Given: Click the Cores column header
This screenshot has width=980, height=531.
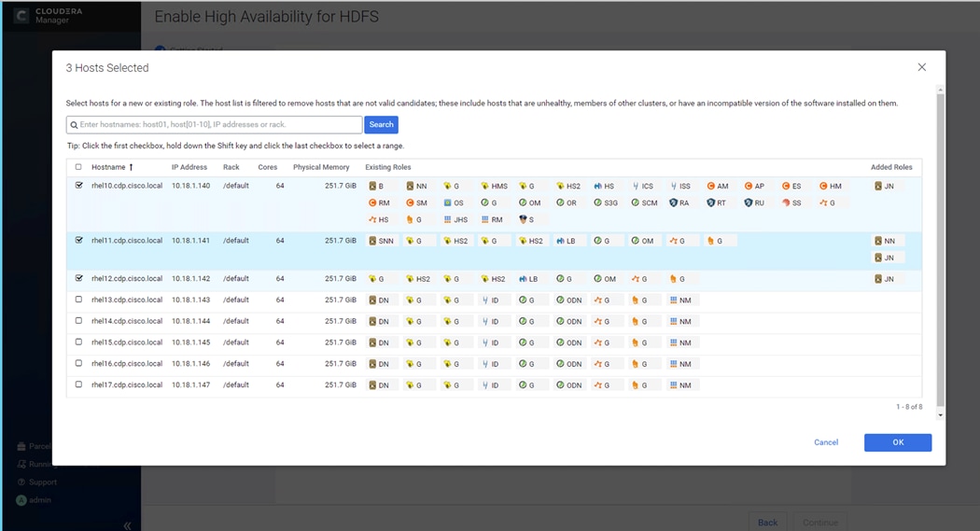Looking at the screenshot, I should click(x=268, y=167).
